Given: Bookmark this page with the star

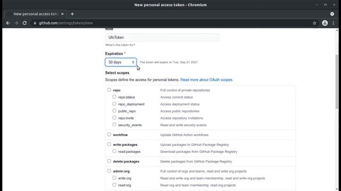Looking at the screenshot, I should pos(314,23).
